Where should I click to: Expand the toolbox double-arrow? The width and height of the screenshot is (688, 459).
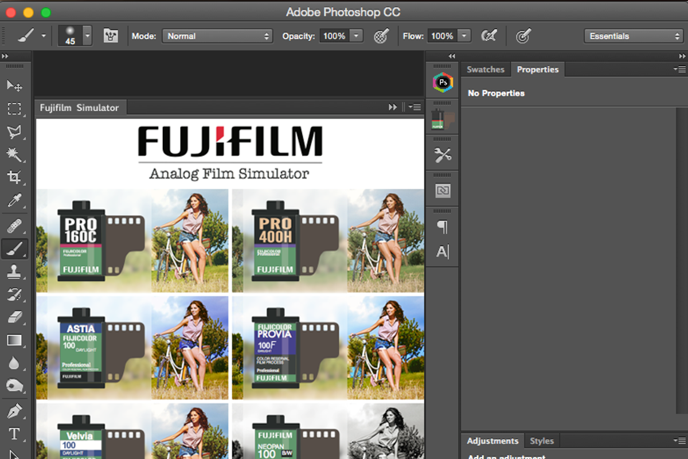(5, 56)
